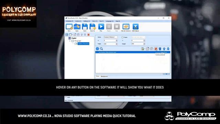Image resolution: width=220 pixels, height=124 pixels.
Task: Click the Name input field
Action: 111,37
